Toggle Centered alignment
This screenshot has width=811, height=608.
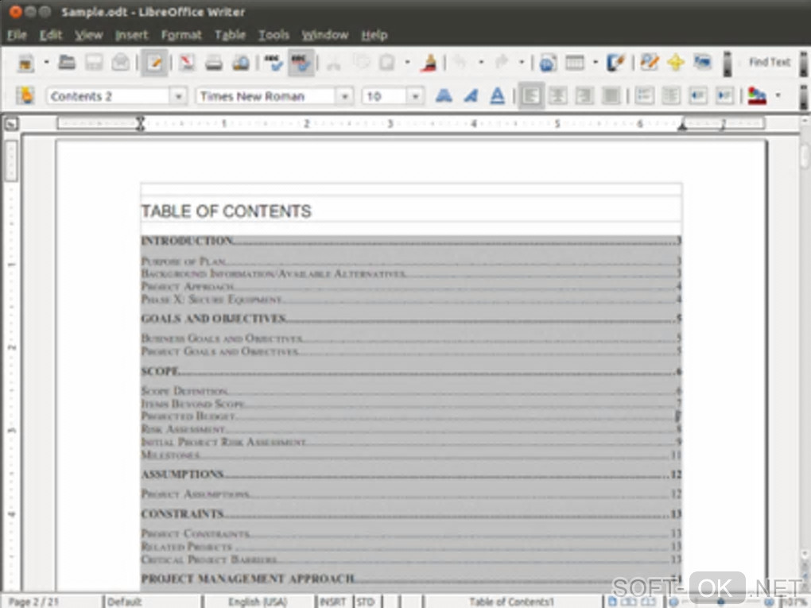(558, 95)
